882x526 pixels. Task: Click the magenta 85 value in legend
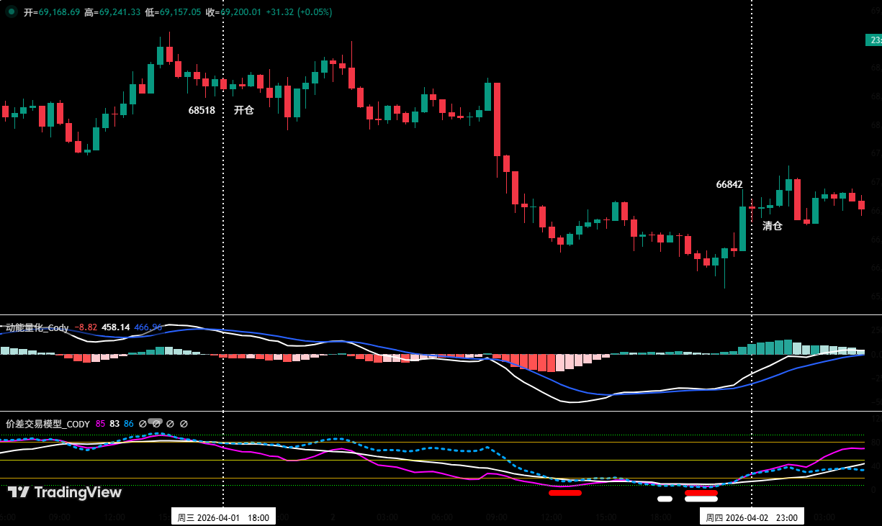point(100,424)
